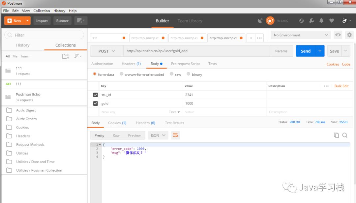Viewport: 356px width, 203px height.
Task: Switch to the sidebar History tab
Action: (x=23, y=45)
